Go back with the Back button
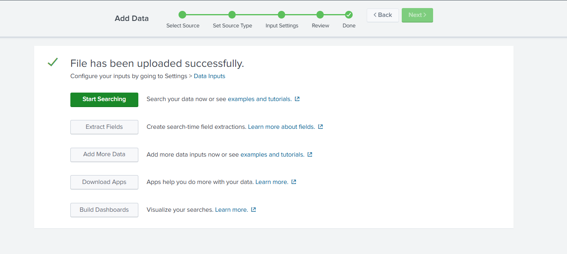 coord(382,15)
